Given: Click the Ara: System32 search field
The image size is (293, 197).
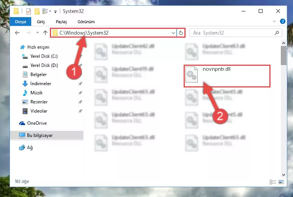Looking at the screenshot, I should [235, 33].
